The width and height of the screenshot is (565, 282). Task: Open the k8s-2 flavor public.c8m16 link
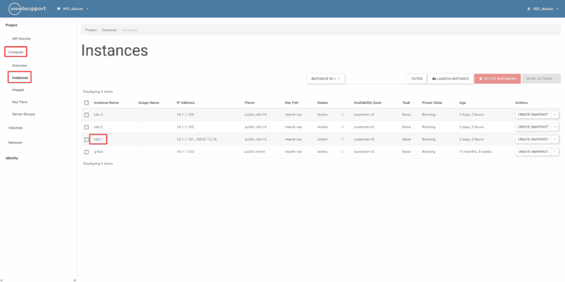pos(255,127)
